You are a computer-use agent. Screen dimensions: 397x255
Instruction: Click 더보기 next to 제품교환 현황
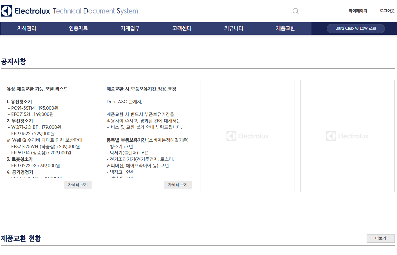[x=380, y=238]
